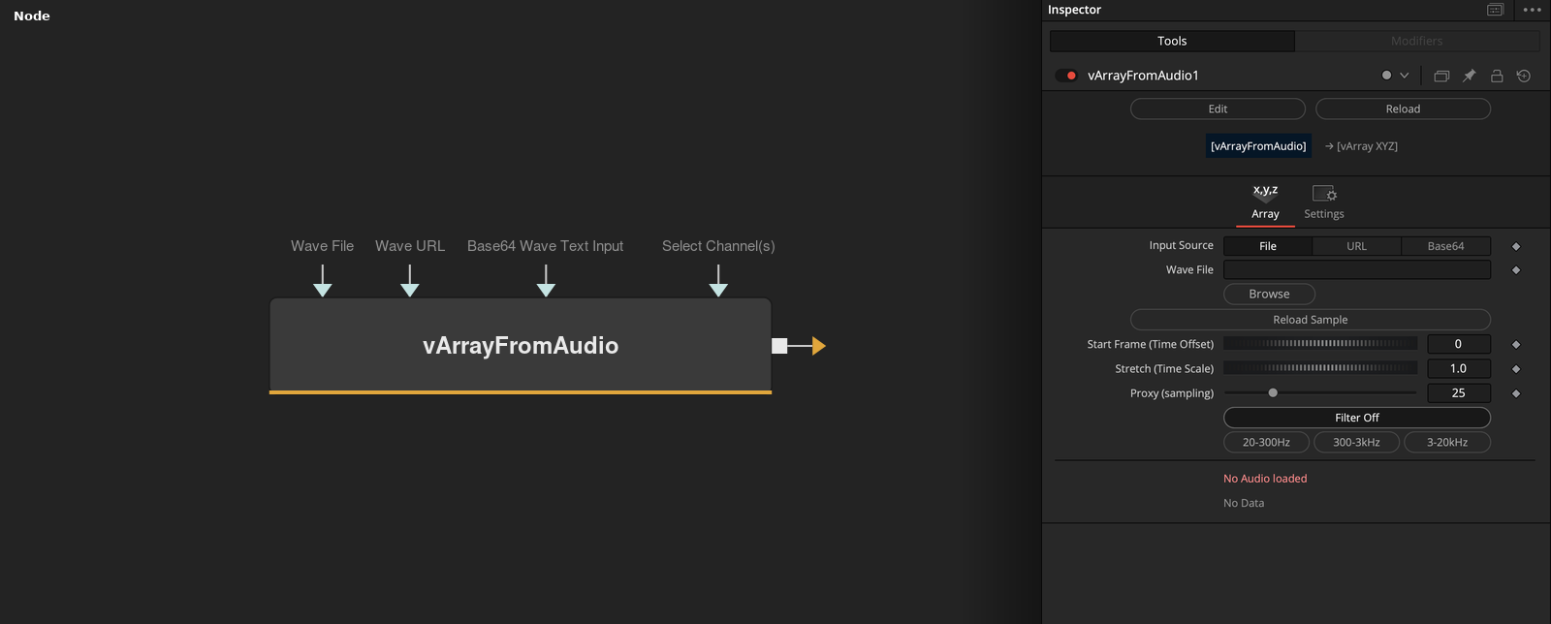
Task: Click the Proxy (sampling) slider handle
Action: tap(1273, 392)
